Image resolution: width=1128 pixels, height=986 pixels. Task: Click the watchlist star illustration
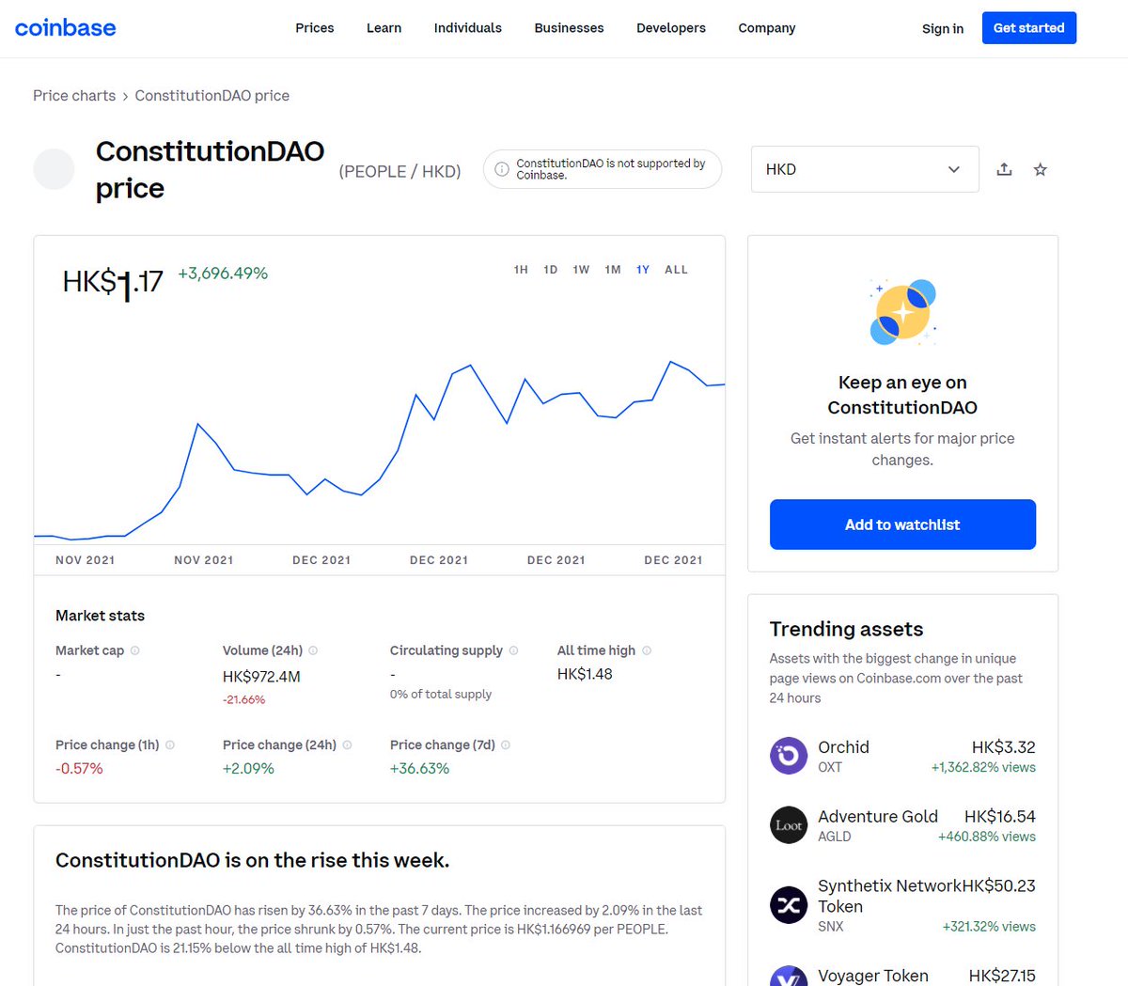click(902, 312)
